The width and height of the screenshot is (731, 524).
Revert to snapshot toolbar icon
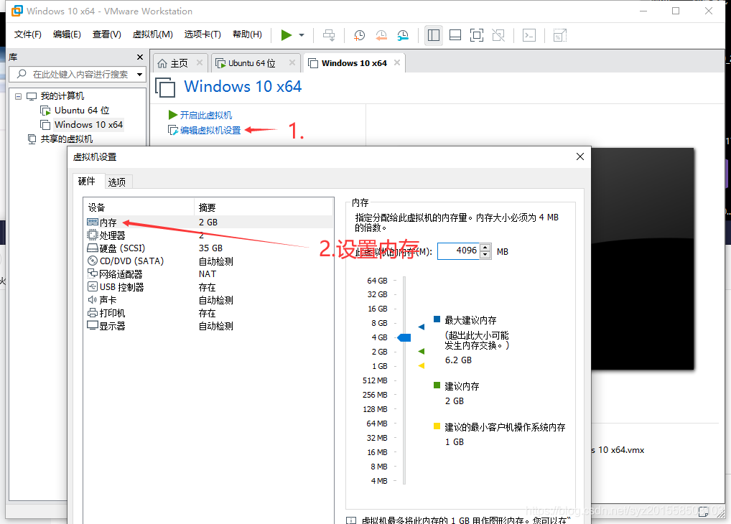[381, 35]
